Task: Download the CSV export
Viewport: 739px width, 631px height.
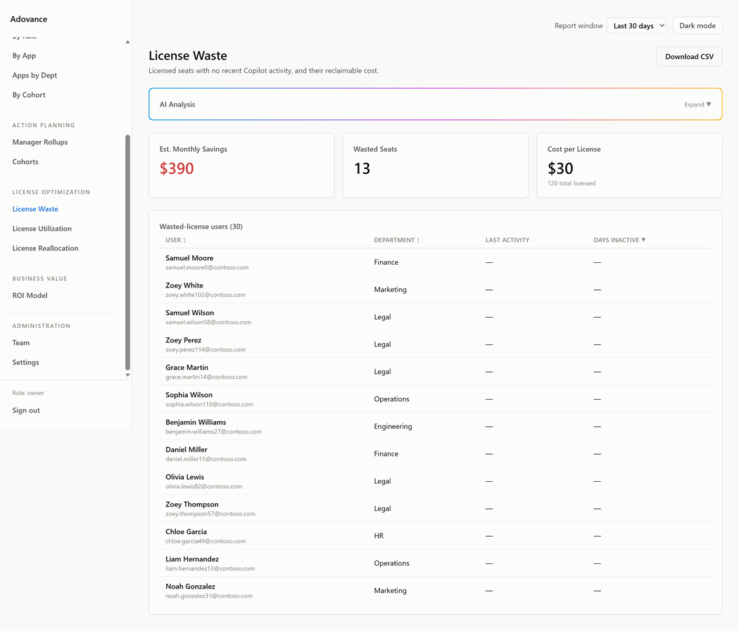Action: tap(689, 57)
